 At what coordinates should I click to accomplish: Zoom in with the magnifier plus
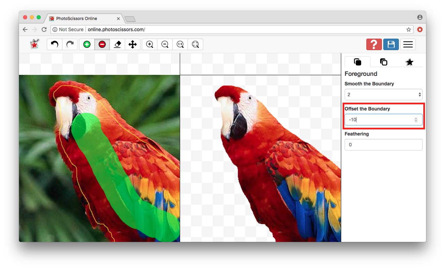point(150,44)
